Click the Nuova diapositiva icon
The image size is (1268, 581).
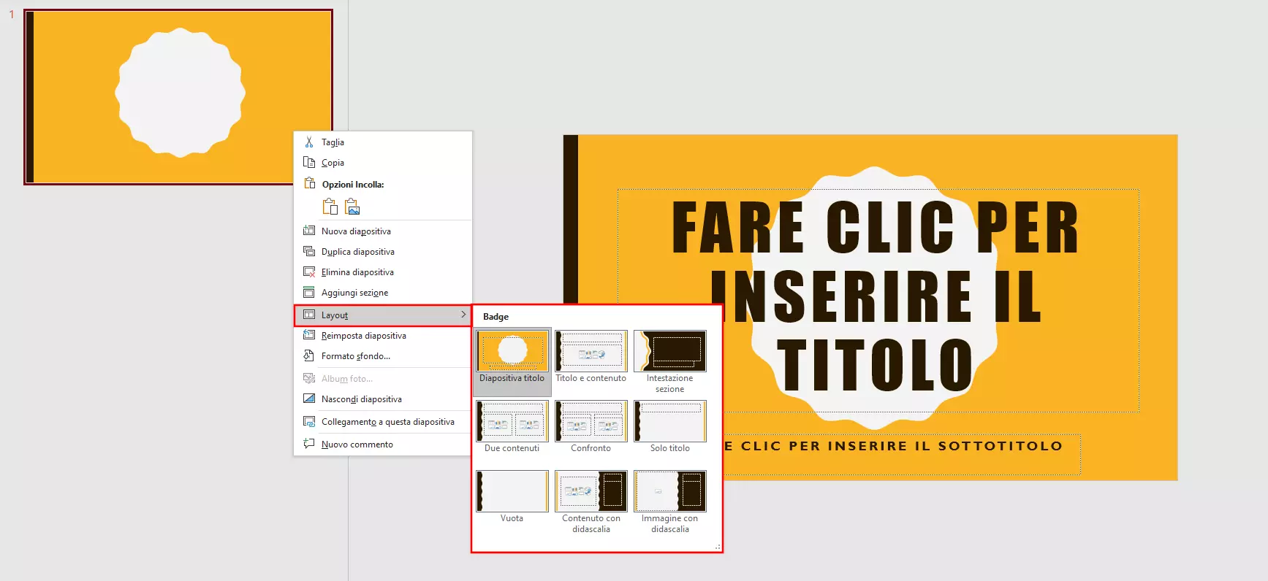click(x=309, y=231)
